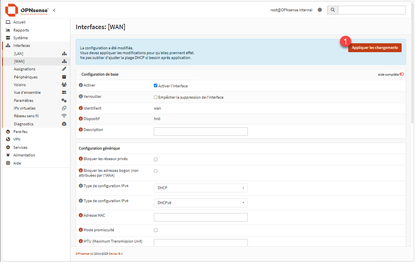Click the pencil icon beside Assignations
The width and height of the screenshot is (415, 262).
(64, 69)
